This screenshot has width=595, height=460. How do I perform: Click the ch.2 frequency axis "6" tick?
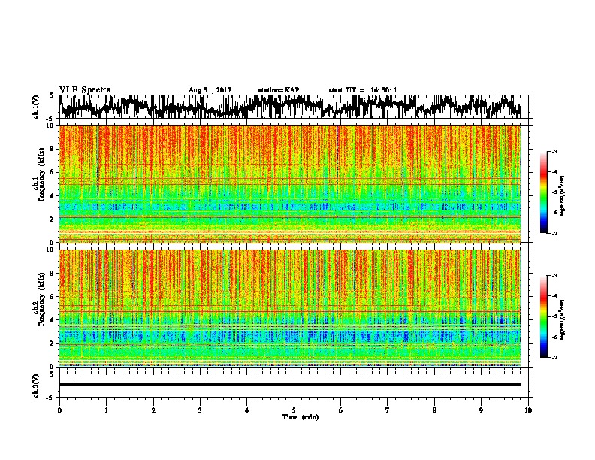(x=53, y=297)
